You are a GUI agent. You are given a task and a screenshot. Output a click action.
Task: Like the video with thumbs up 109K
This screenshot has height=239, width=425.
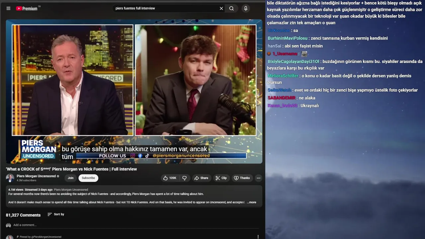coord(170,178)
